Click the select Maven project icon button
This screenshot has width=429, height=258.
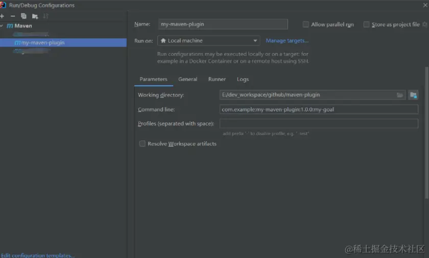(x=413, y=95)
